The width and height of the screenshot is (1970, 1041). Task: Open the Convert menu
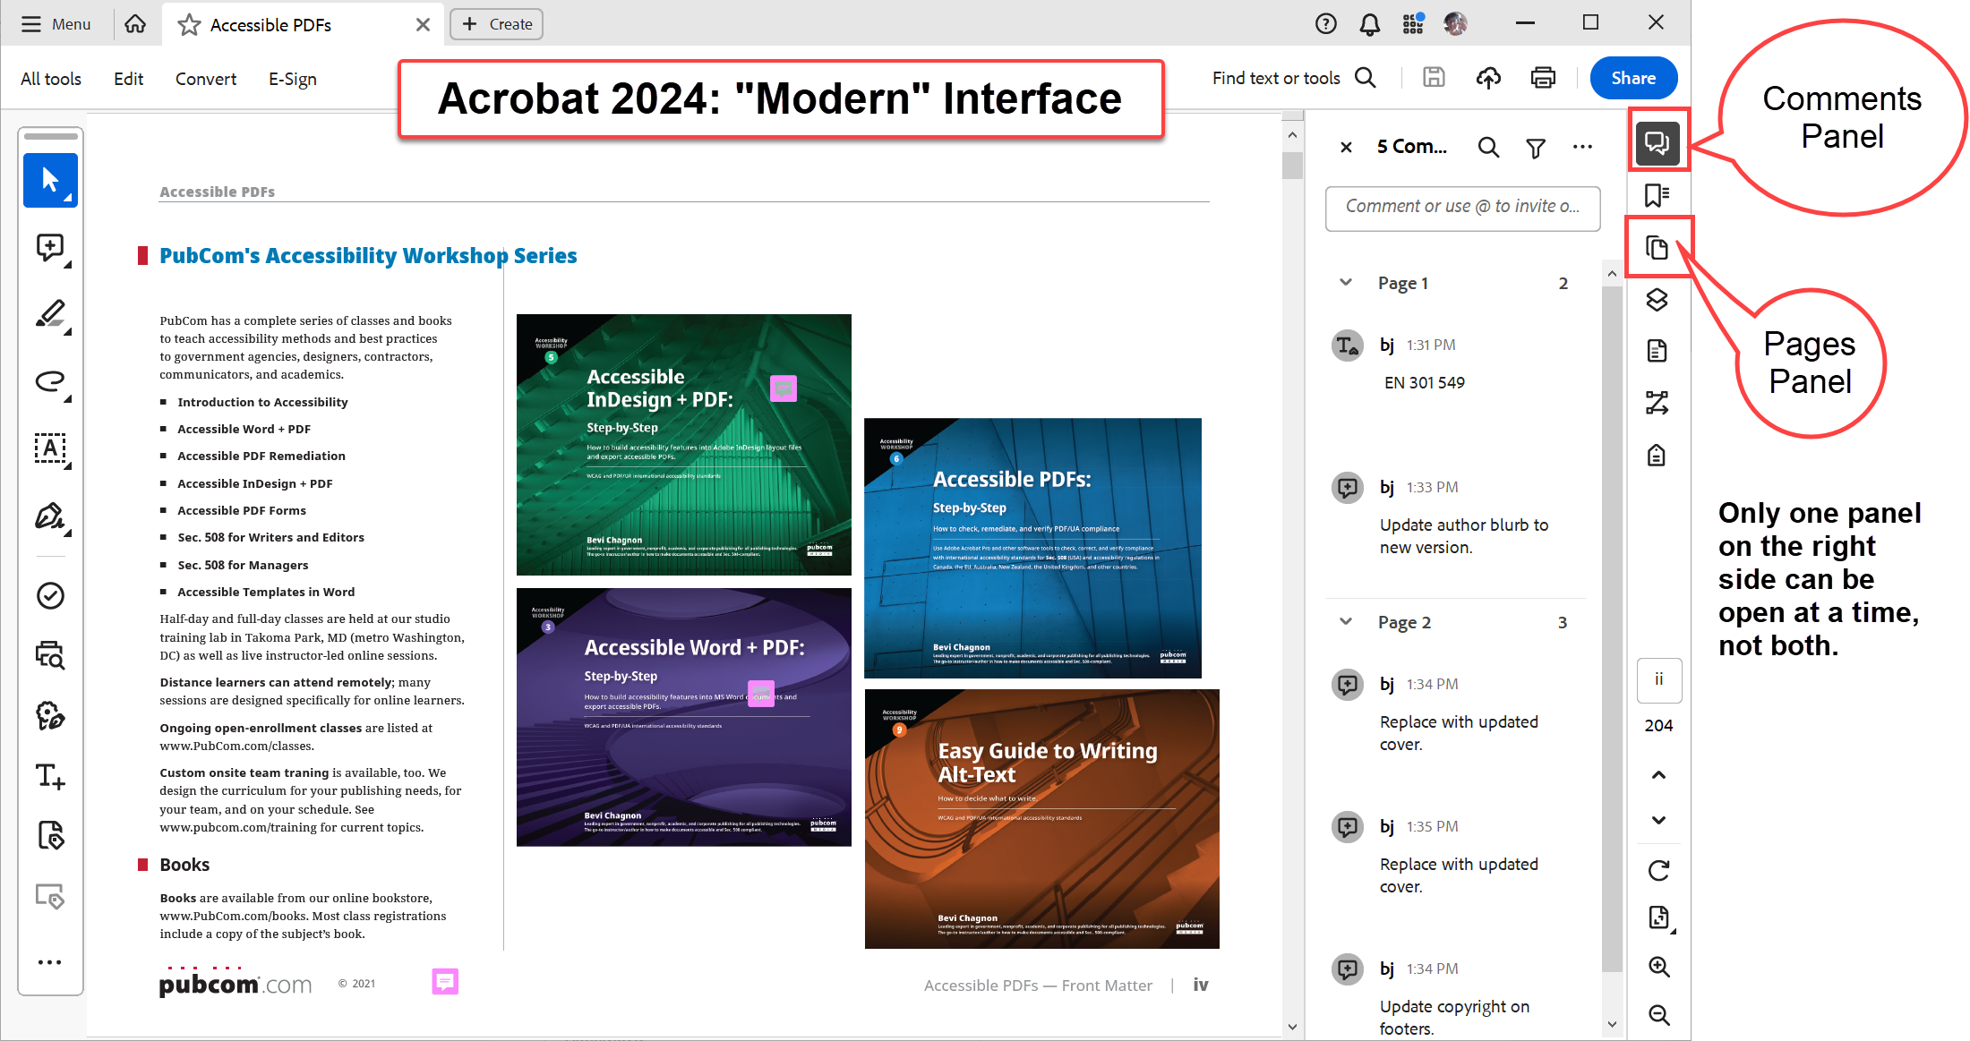(x=206, y=79)
